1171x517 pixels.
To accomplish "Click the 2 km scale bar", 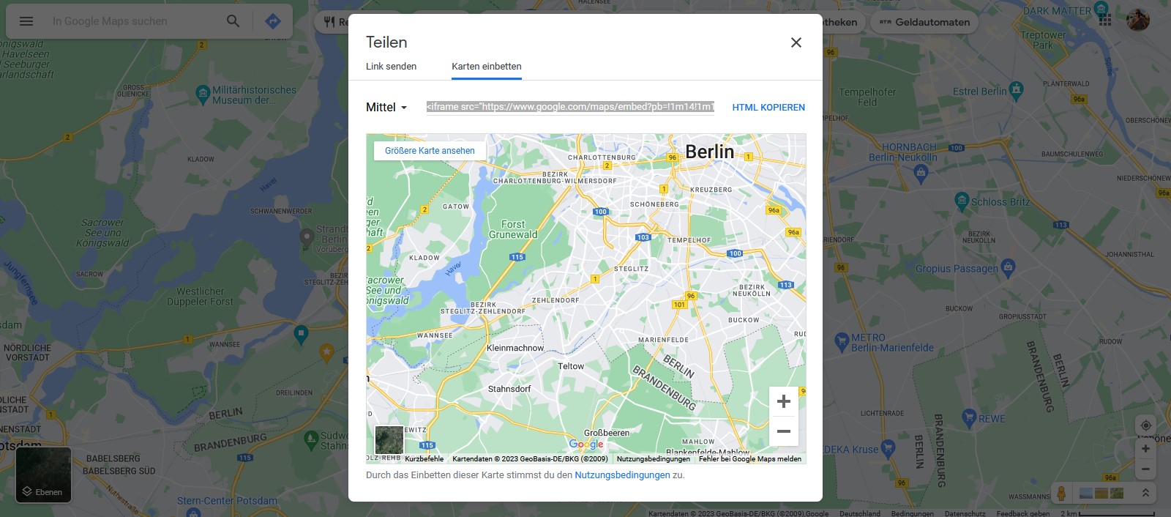I will point(1107,513).
